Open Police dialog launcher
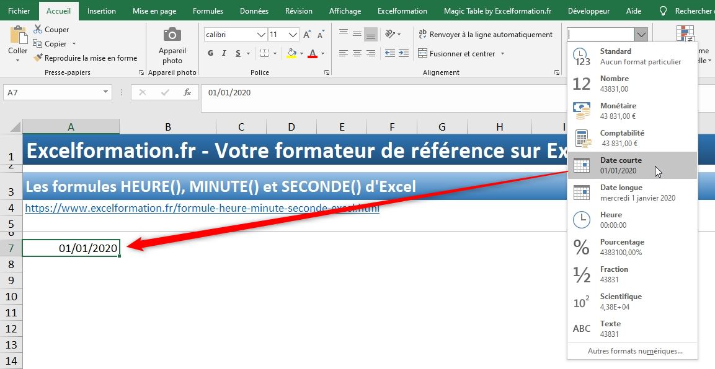 [x=326, y=72]
